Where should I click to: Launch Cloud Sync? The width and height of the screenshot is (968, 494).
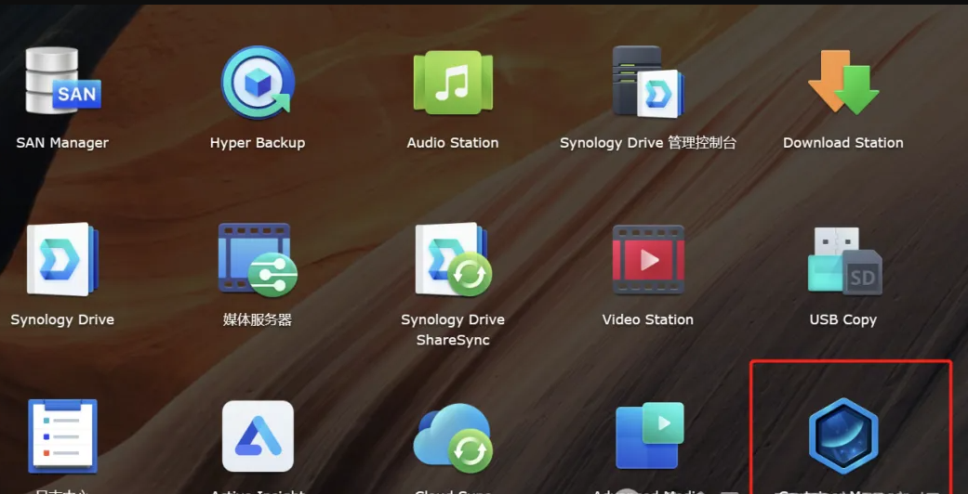[x=453, y=438]
